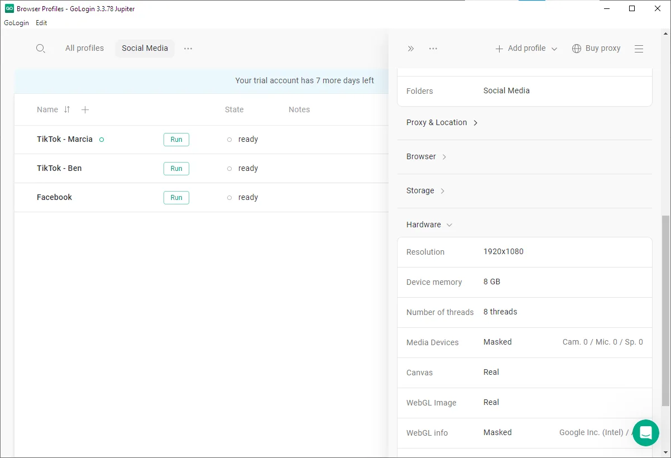Click the Buy proxy globe icon

tap(577, 49)
